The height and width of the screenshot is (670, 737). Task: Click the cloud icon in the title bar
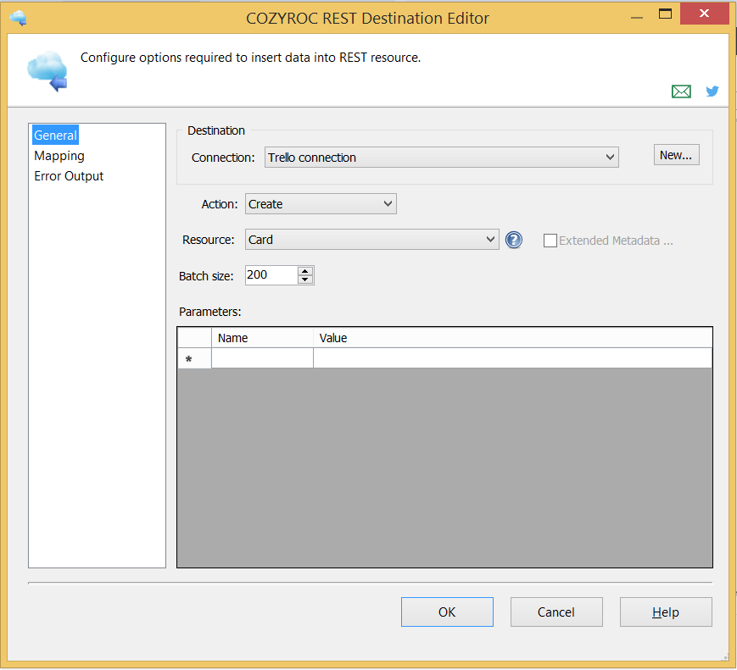pyautogui.click(x=19, y=18)
